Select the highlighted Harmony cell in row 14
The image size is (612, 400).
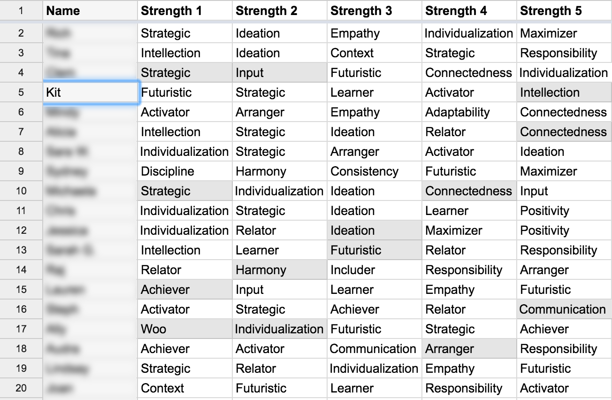point(280,270)
